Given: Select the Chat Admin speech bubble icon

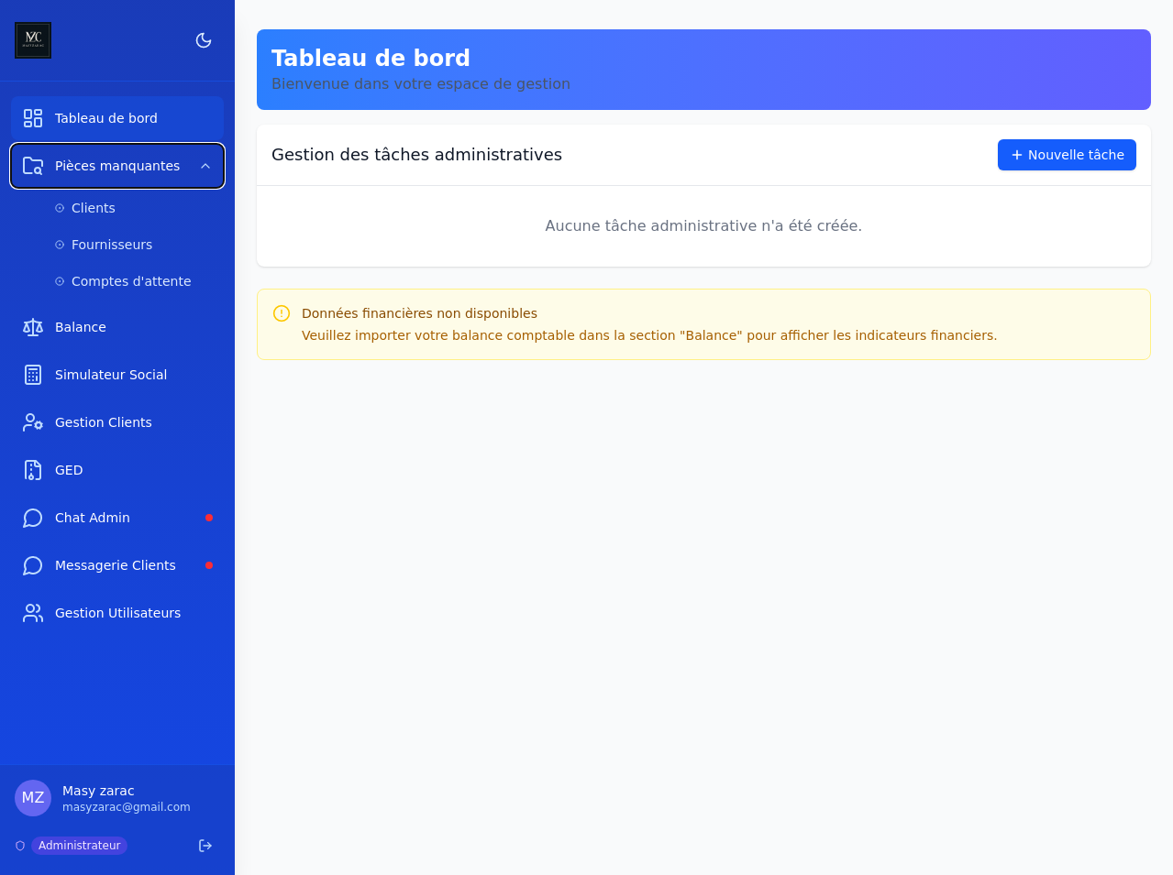Looking at the screenshot, I should pyautogui.click(x=32, y=518).
